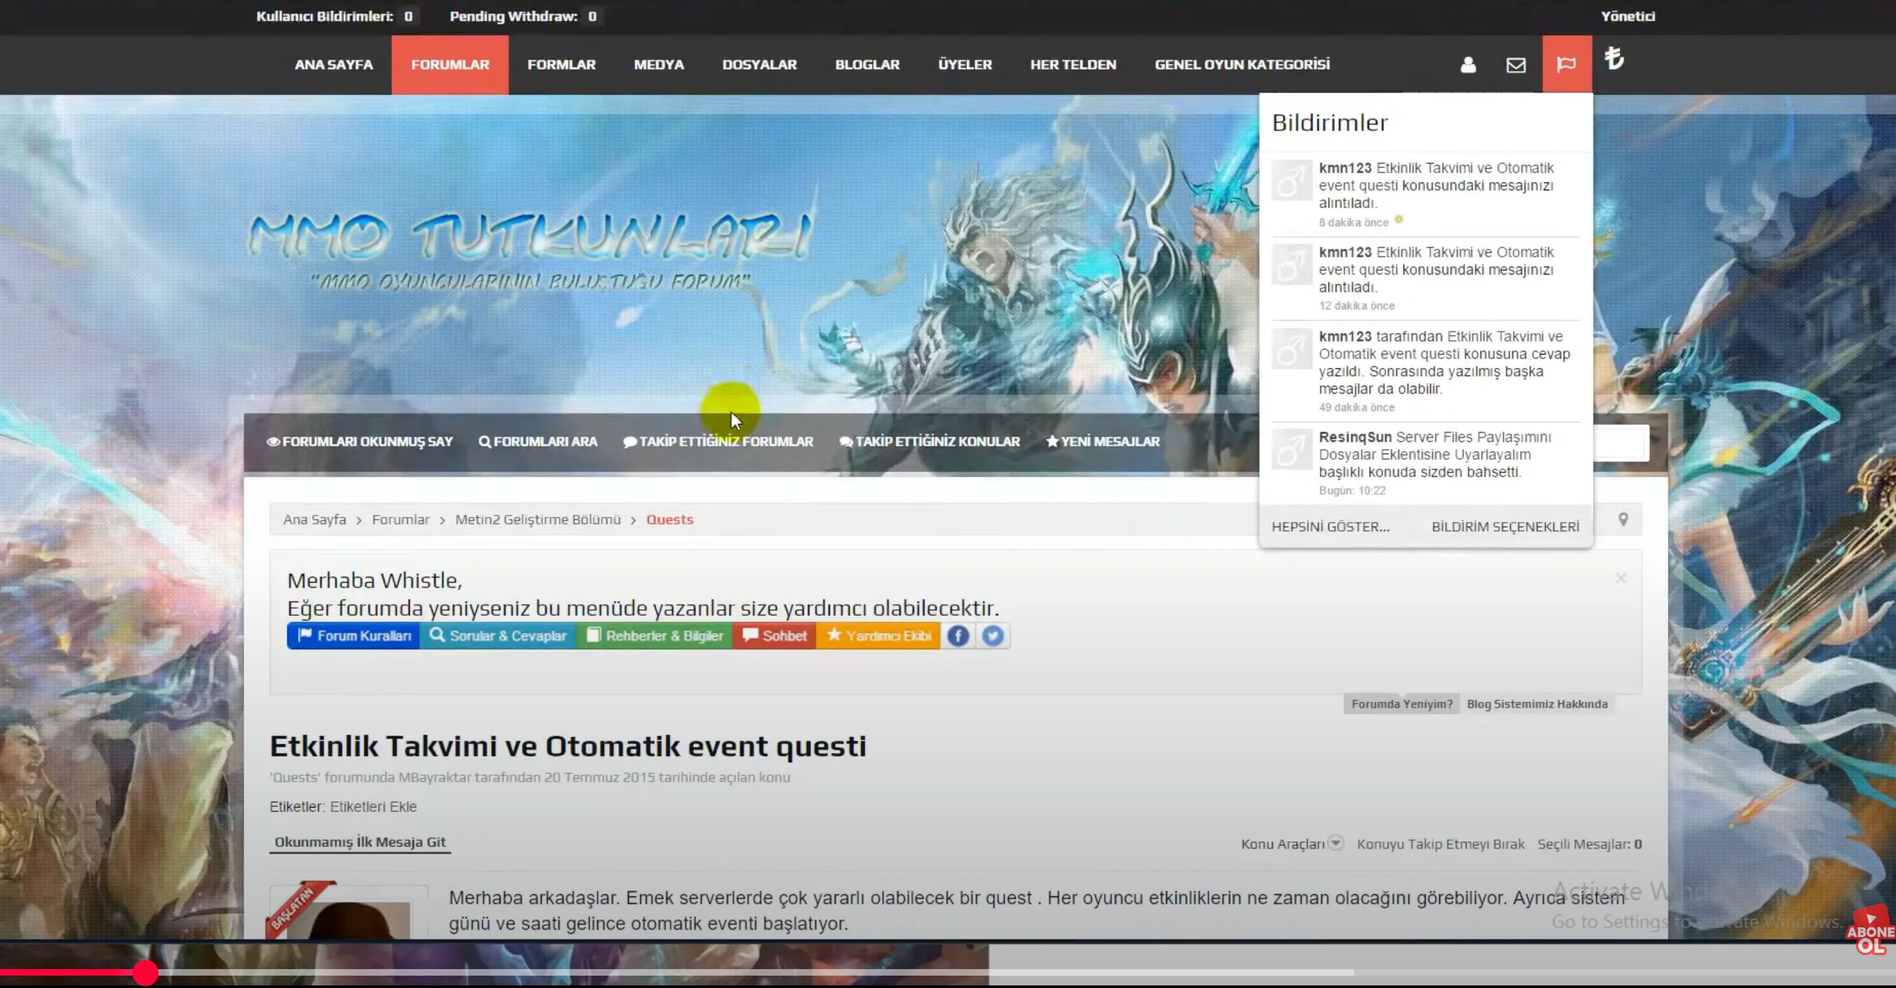The width and height of the screenshot is (1896, 988).
Task: Open GENEL OYUN KATEGORİSİ tab
Action: coord(1242,65)
